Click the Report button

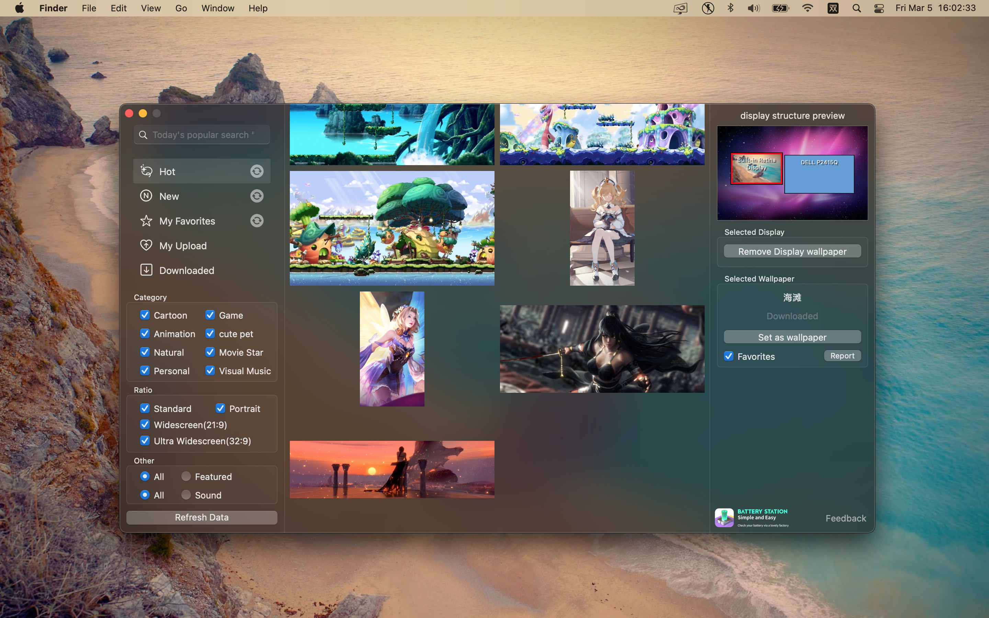pyautogui.click(x=842, y=356)
